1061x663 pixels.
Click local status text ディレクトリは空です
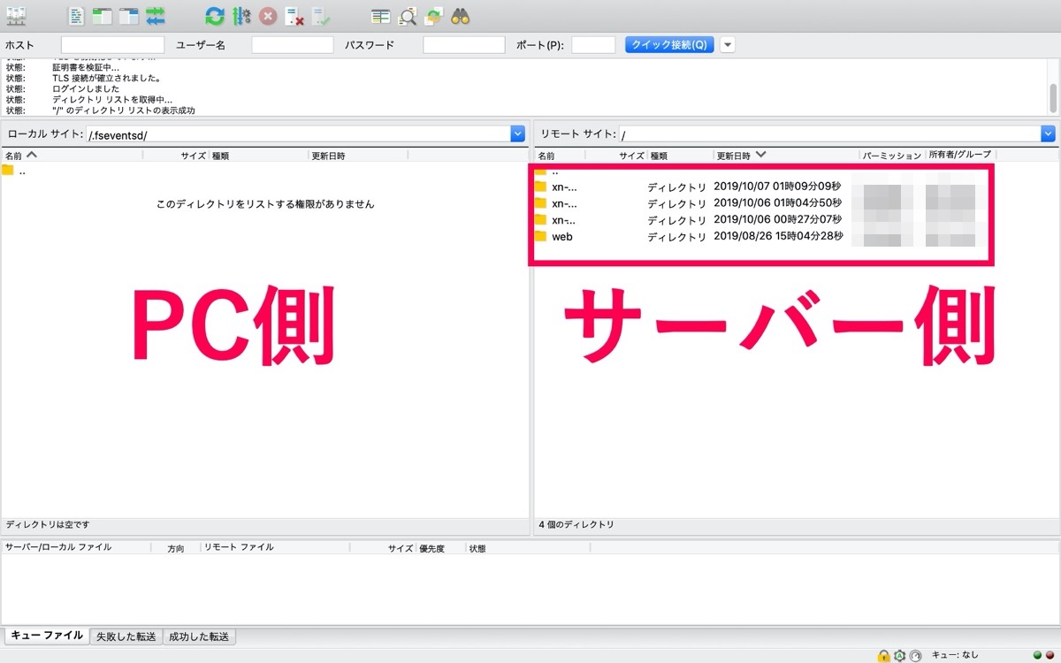click(48, 525)
